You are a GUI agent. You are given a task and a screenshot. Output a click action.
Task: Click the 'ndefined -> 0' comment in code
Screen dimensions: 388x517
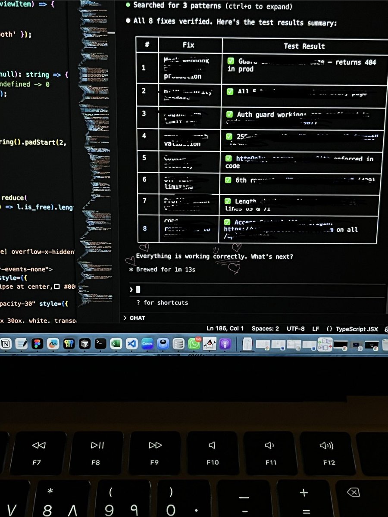[25, 84]
